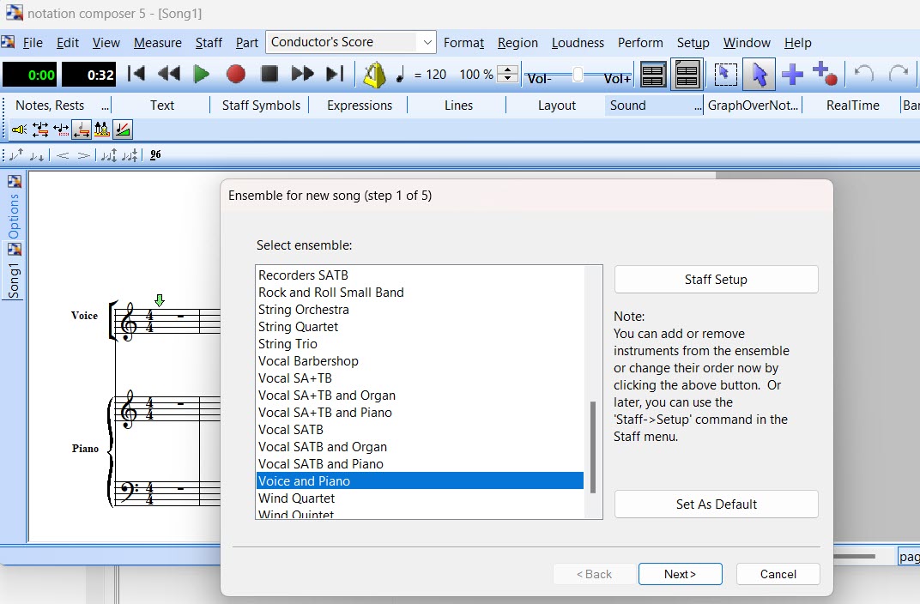The height and width of the screenshot is (604, 920).
Task: Click the Stop playback square
Action: (269, 75)
